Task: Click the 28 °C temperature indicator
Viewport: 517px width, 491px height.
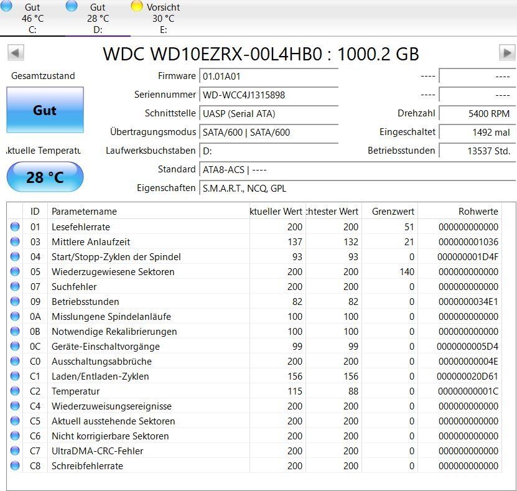Action: (45, 177)
